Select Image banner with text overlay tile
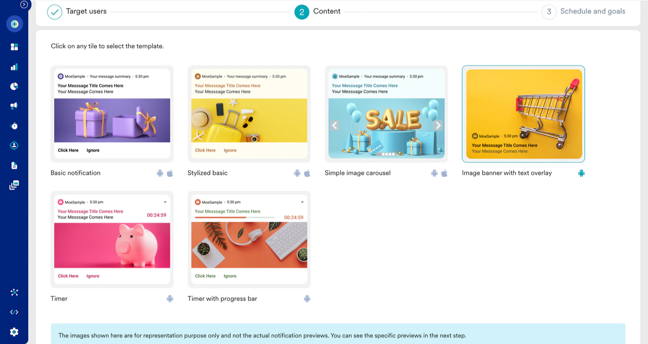 (x=523, y=114)
